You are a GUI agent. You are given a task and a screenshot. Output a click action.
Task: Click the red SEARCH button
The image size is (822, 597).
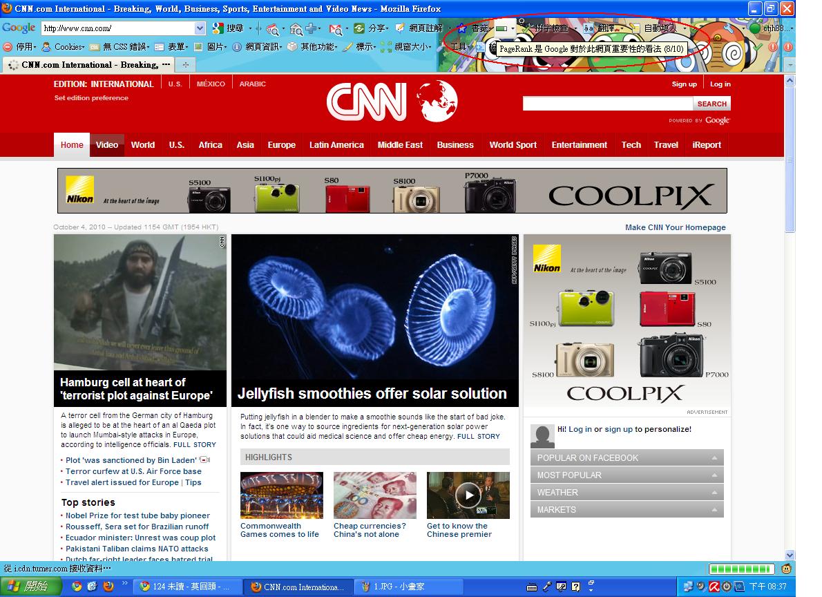[x=712, y=104]
